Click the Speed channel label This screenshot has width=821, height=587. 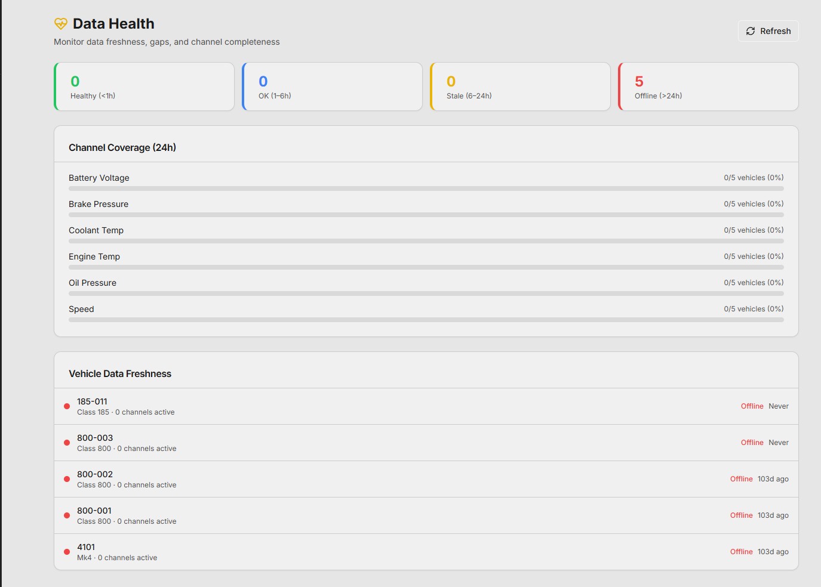click(x=81, y=309)
